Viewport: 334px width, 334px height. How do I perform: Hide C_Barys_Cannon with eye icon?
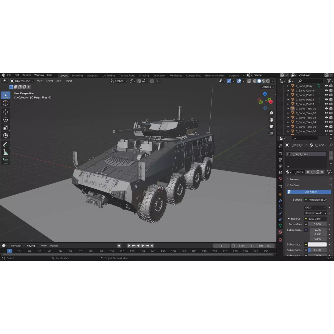[x=326, y=90]
